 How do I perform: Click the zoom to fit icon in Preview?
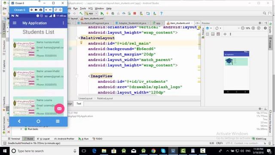259,28
